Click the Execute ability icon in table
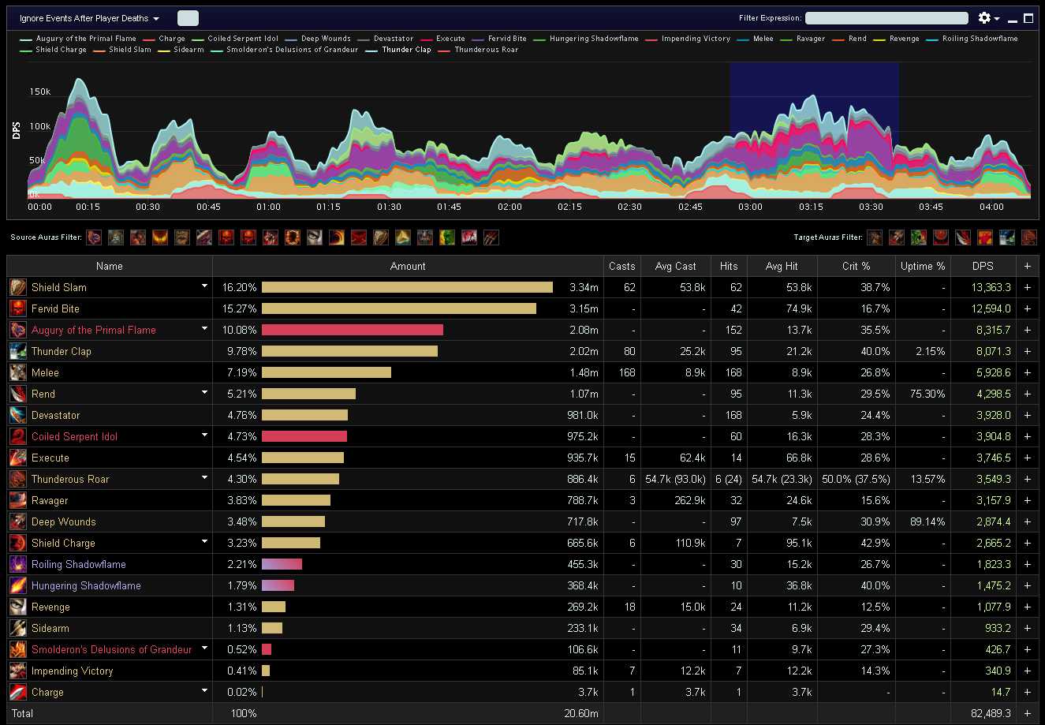 [18, 458]
